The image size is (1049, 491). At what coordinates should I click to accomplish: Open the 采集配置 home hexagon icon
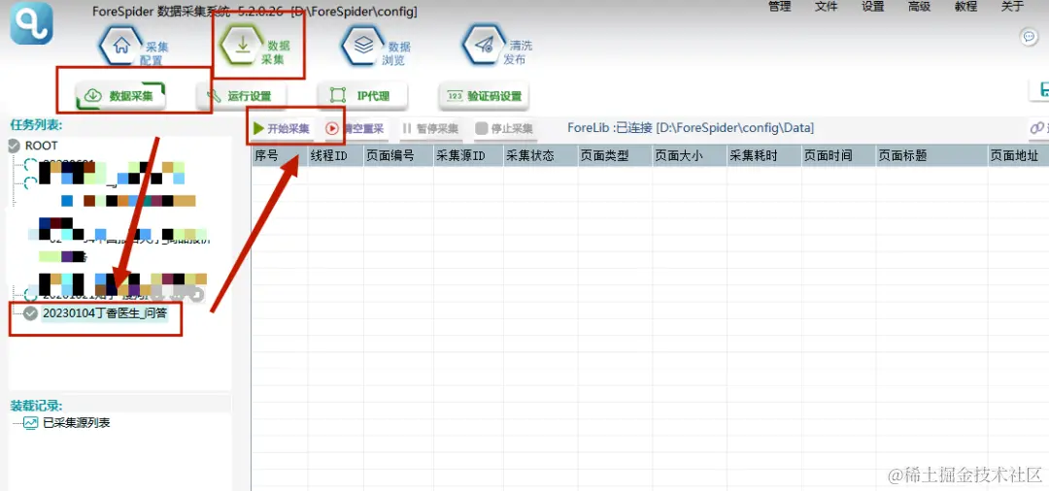121,46
